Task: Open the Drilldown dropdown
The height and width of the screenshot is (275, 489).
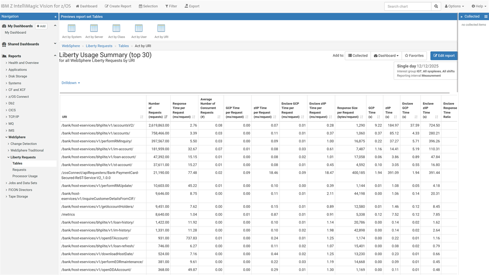Action: pos(70,83)
